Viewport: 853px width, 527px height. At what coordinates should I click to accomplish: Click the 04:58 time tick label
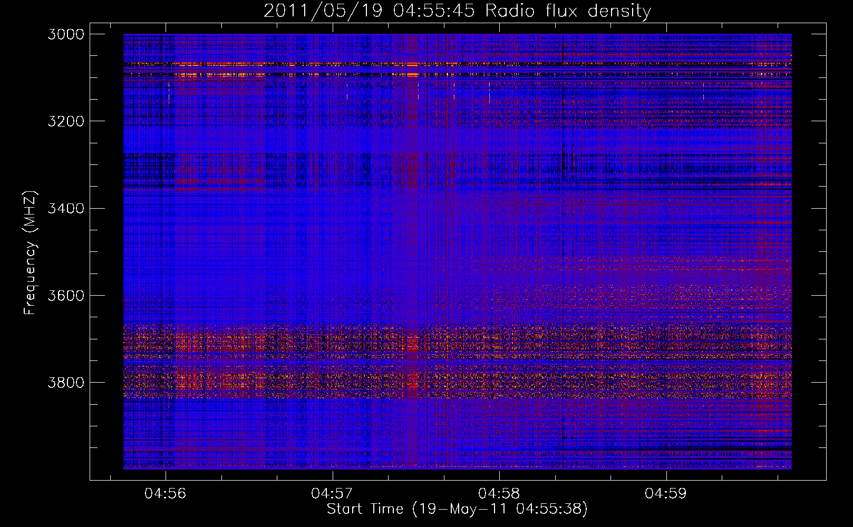pos(499,493)
